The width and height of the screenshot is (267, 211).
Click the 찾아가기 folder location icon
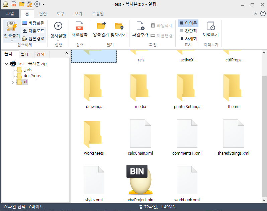[119, 27]
